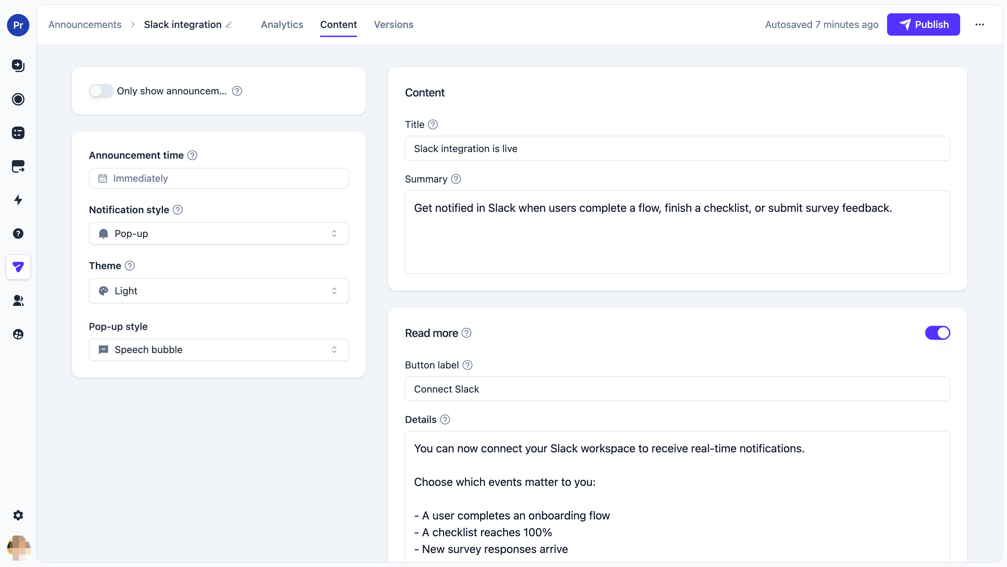Screen dimensions: 1007x567
Task: Open the Pr workspace avatar menu
Action: [x=18, y=25]
